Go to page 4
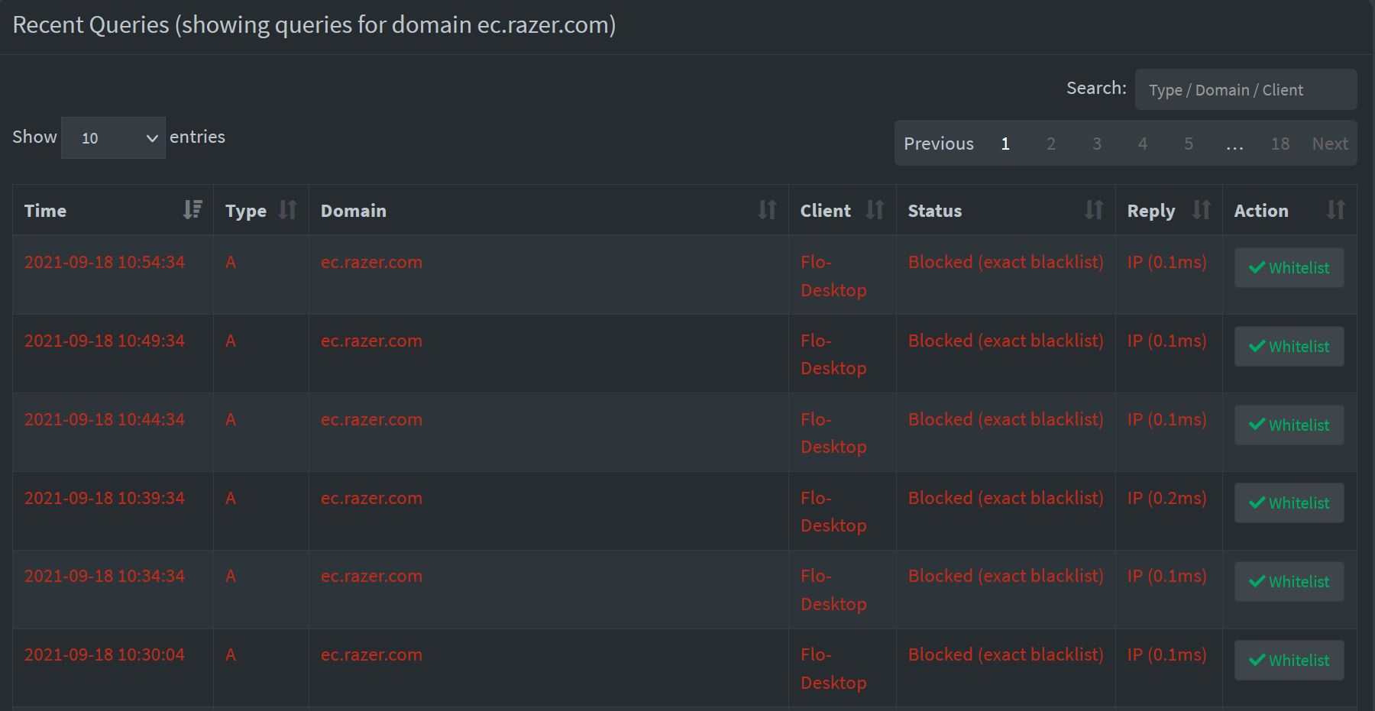Viewport: 1375px width, 711px height. (1143, 144)
